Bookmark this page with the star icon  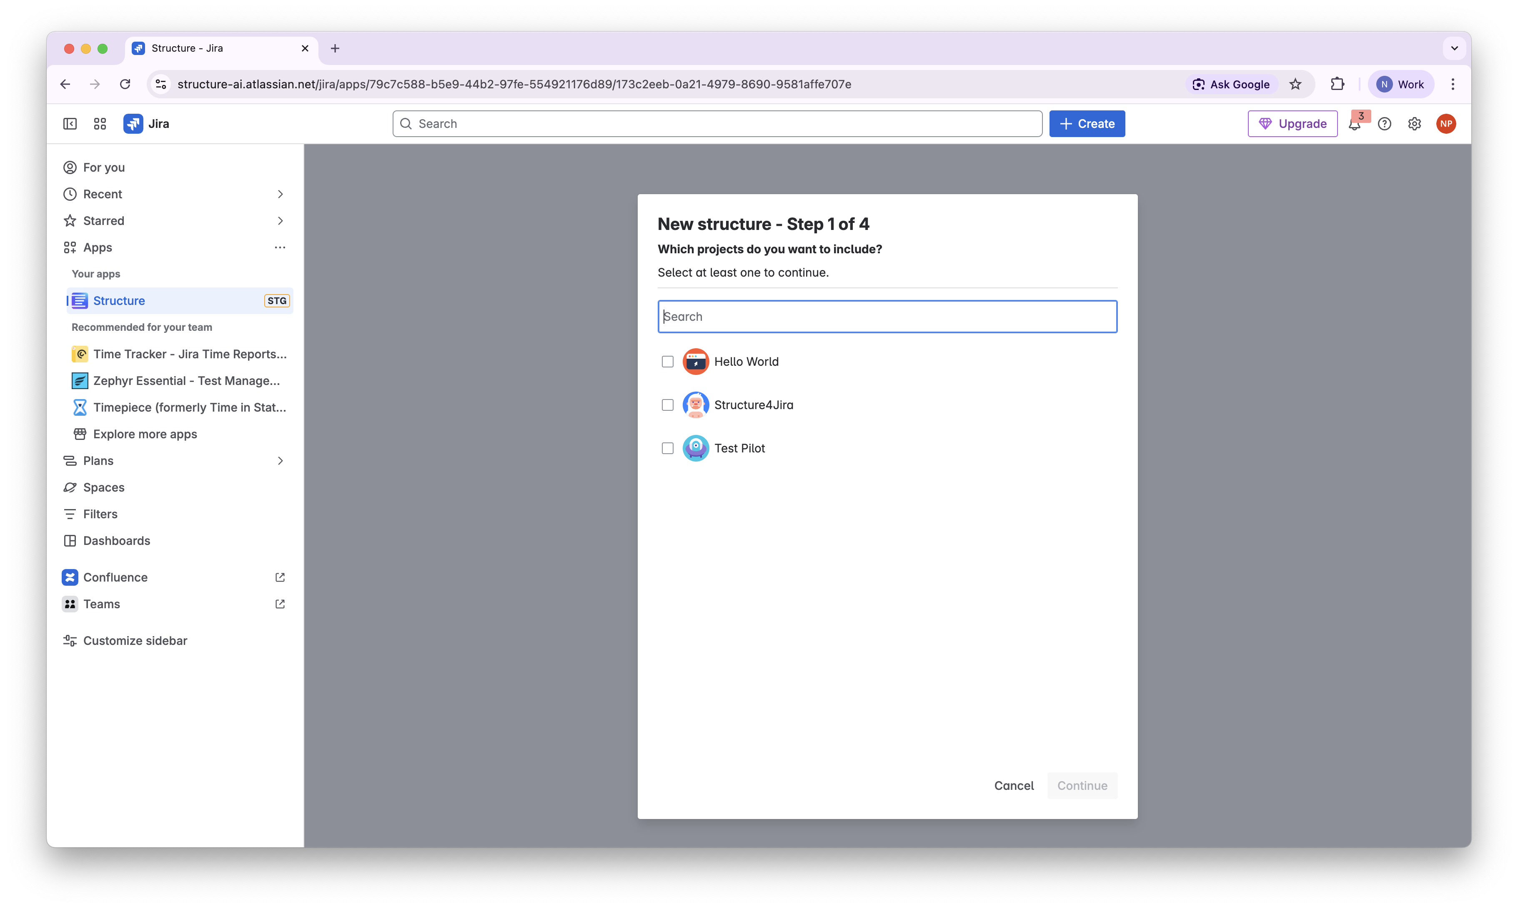(x=1295, y=85)
